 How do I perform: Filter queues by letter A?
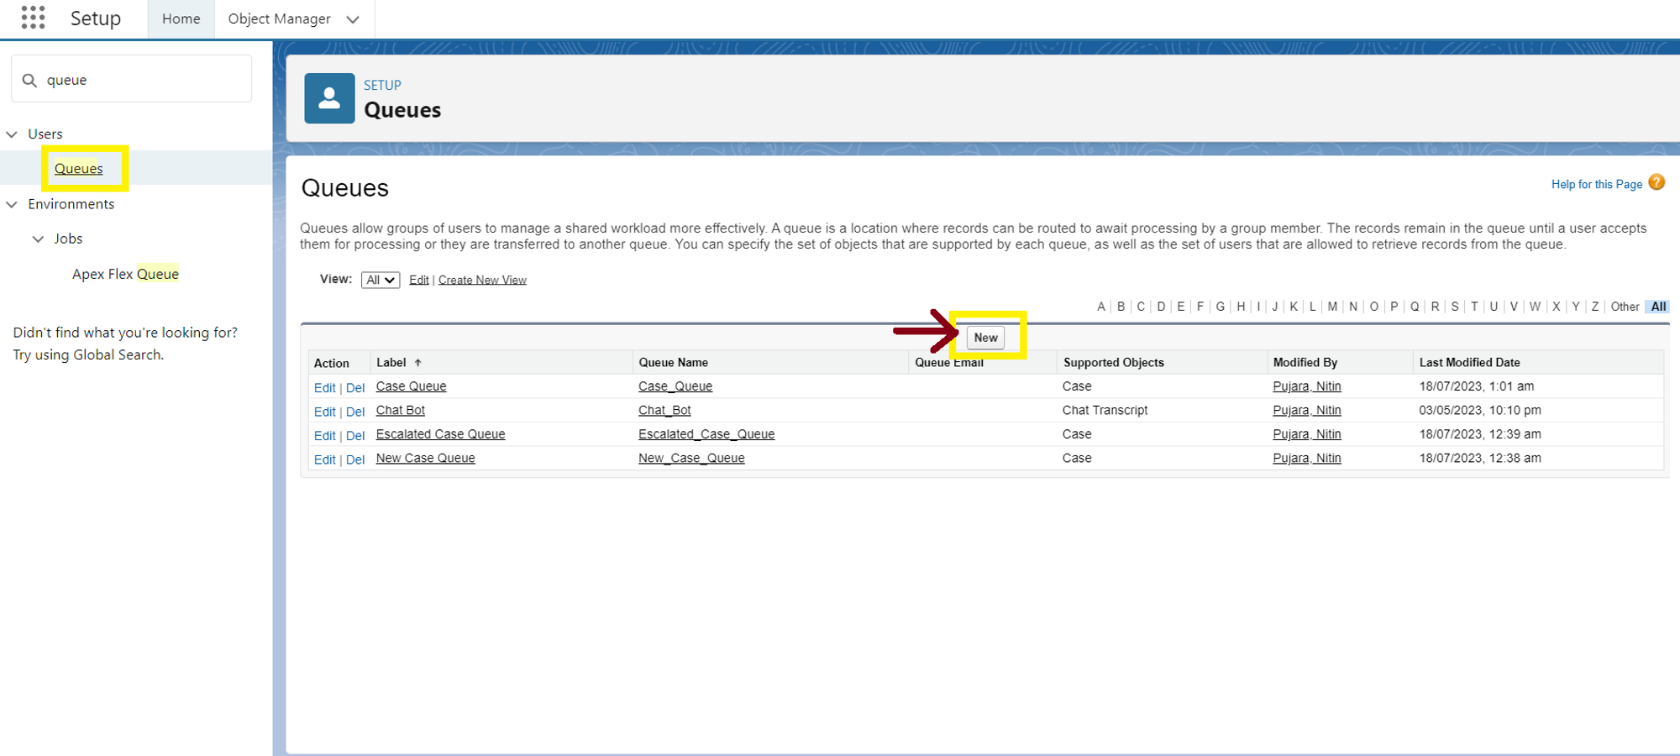(x=1101, y=307)
